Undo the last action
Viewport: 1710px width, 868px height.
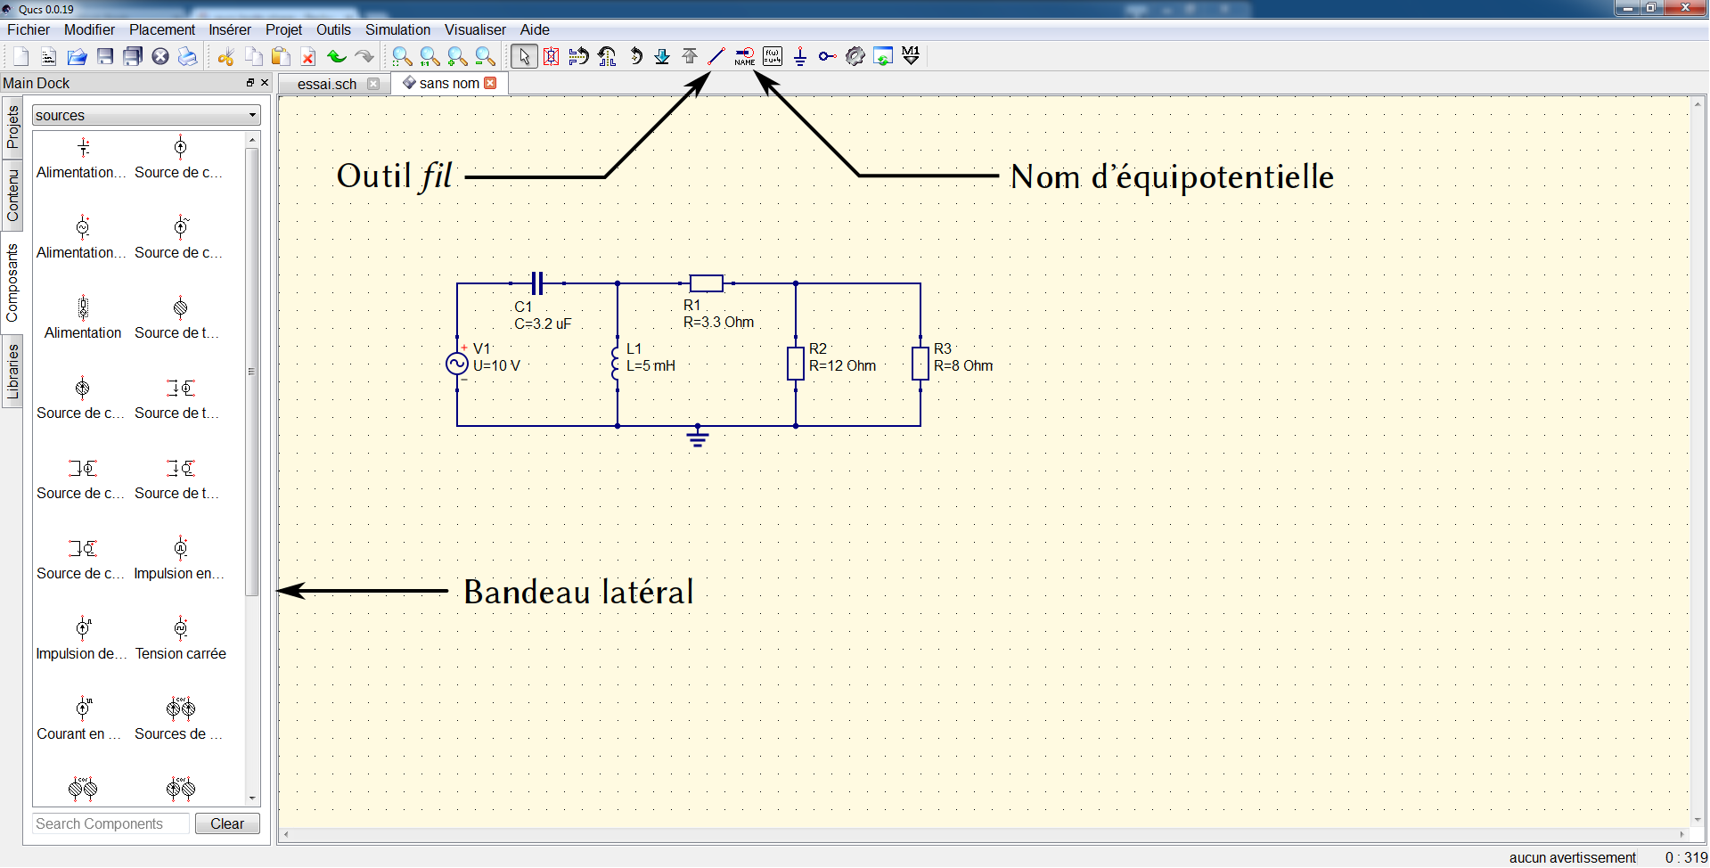[336, 57]
